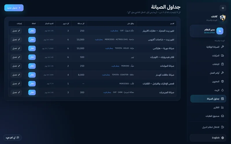Click pencil icon in حفارات كاتربيلر row

click(19, 31)
